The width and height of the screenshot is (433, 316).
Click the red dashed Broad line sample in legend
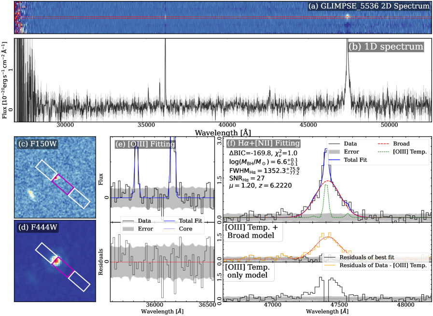click(383, 144)
